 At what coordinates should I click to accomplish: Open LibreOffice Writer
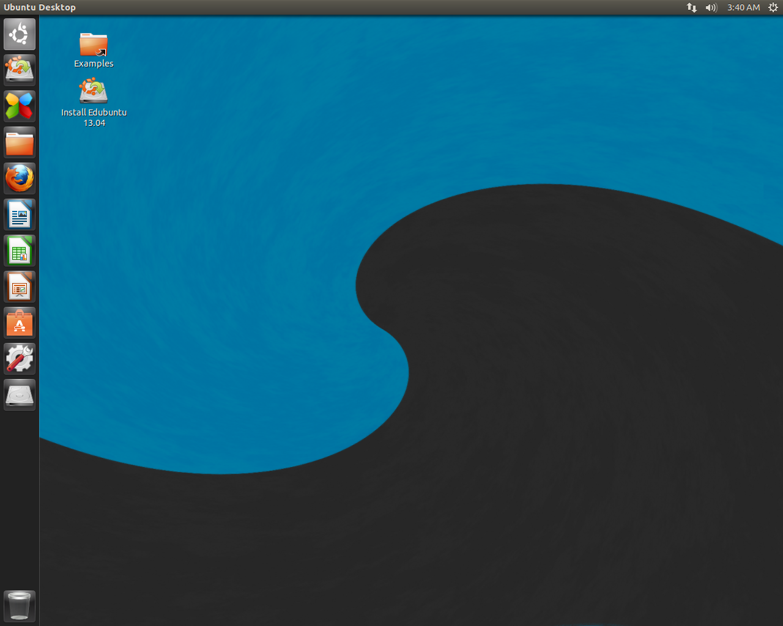(x=20, y=215)
